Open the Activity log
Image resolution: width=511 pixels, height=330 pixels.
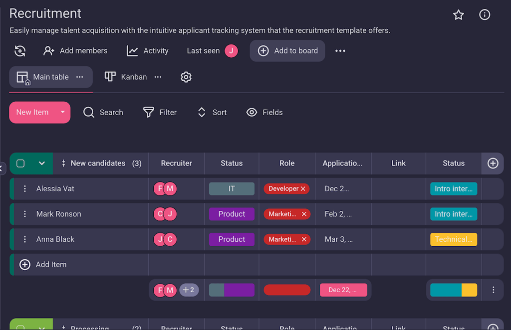(x=148, y=50)
